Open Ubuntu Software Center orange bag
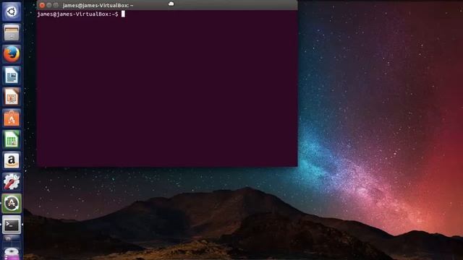Viewport: 463px width, 260px height. click(12, 118)
